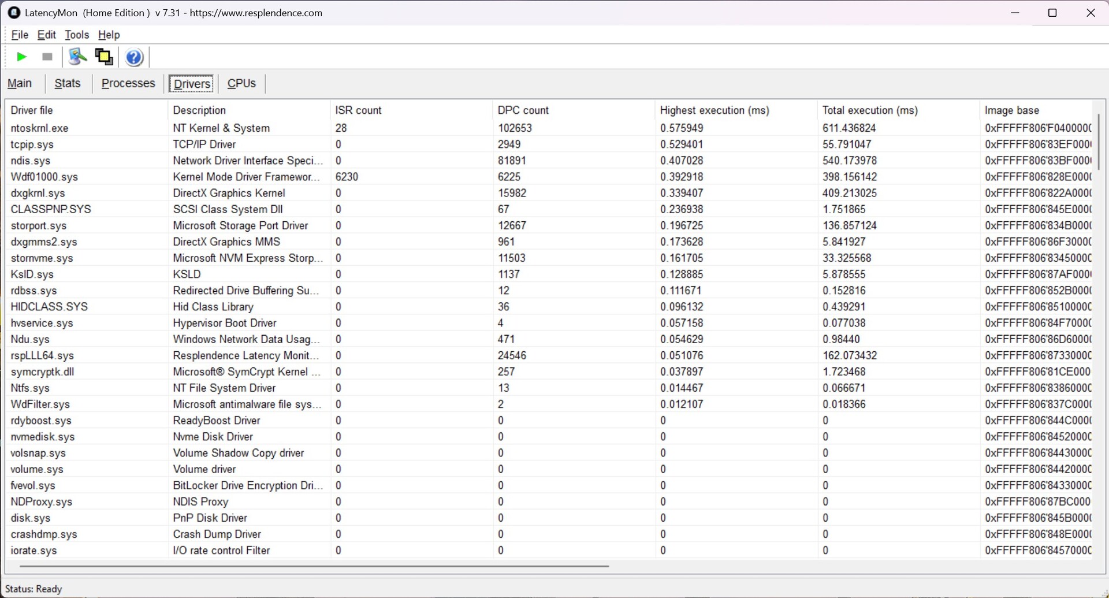The width and height of the screenshot is (1109, 598).
Task: Click the computer-with-pen toolbar icon
Action: click(x=77, y=57)
